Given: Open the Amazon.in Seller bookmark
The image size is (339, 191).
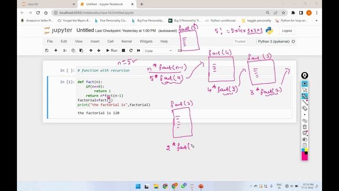Looking at the screenshot, I should click(x=37, y=21).
